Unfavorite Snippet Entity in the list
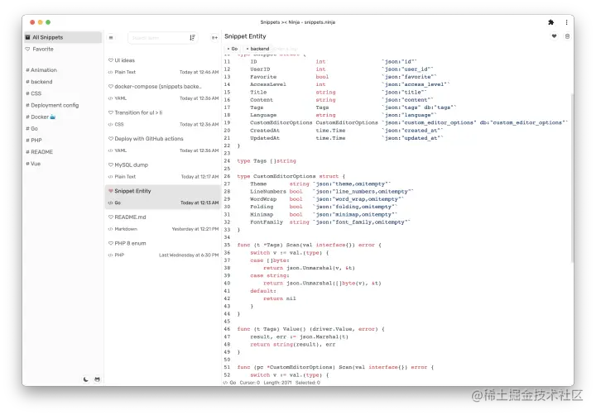This screenshot has height=415, width=596. coord(111,191)
